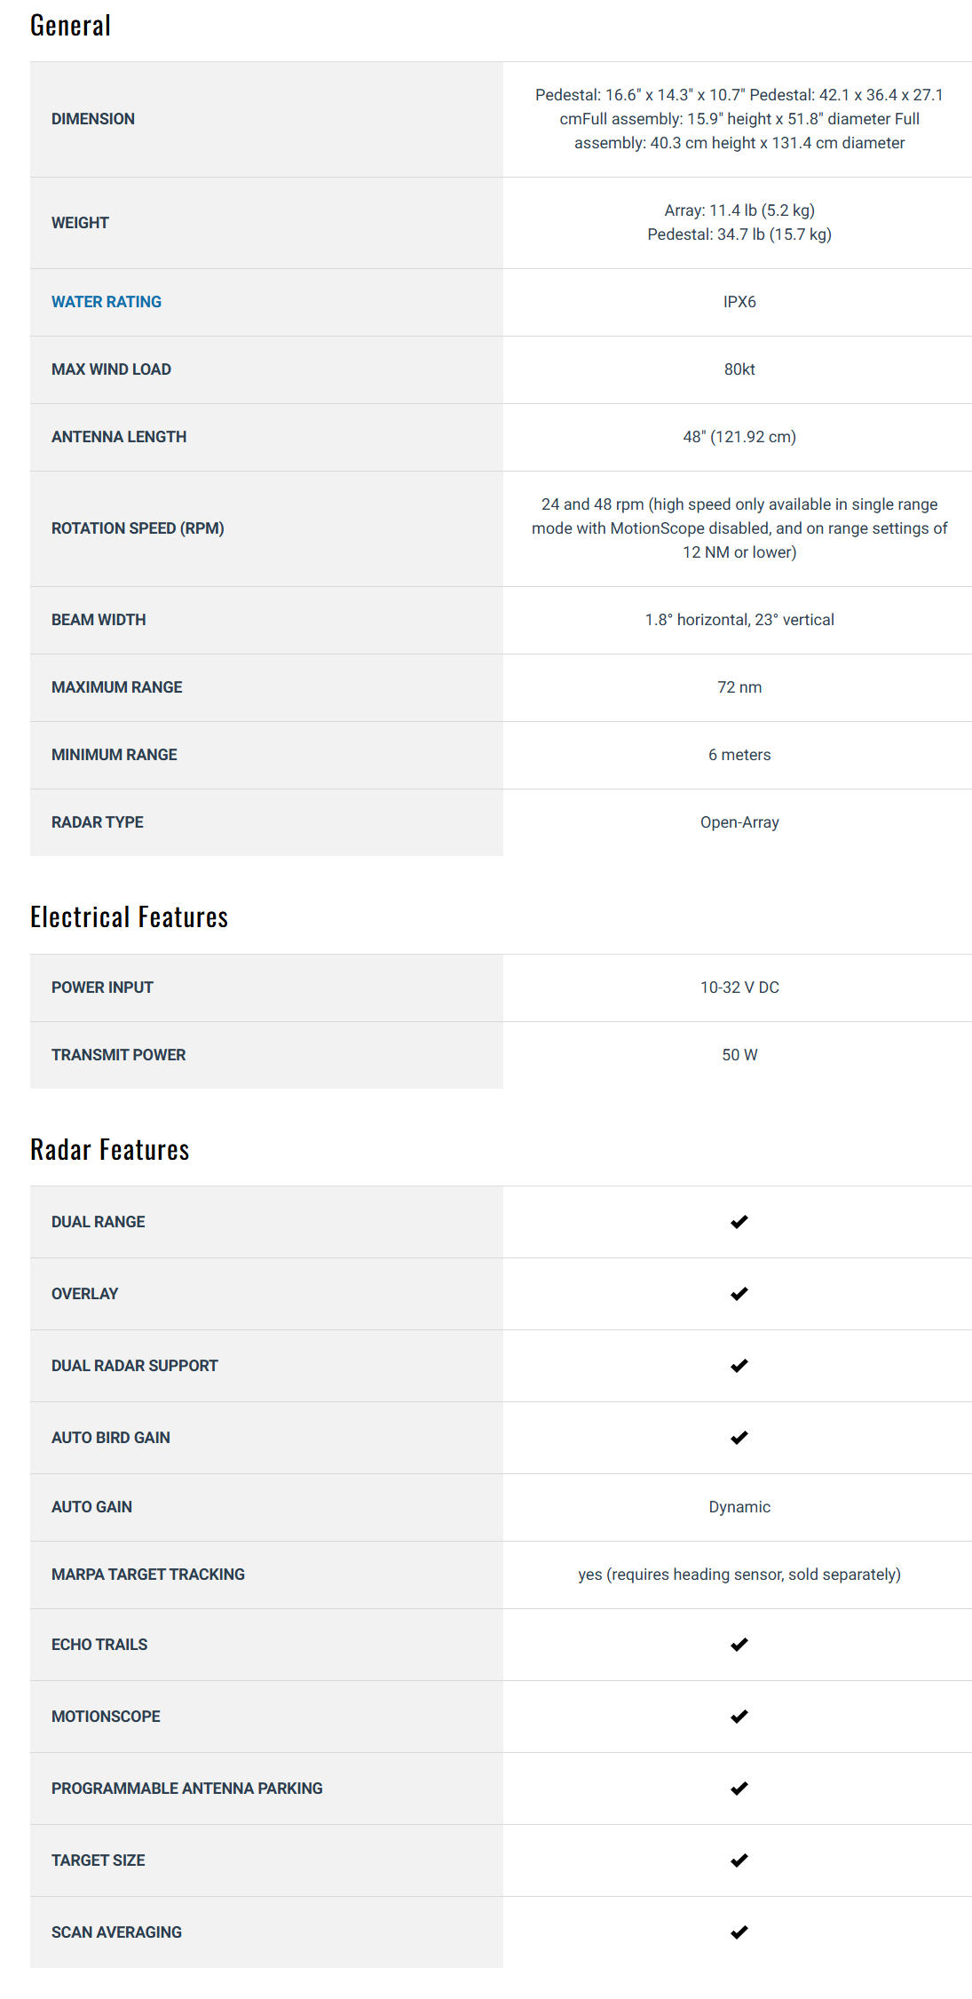
Task: Open the Water Rating link
Action: tap(107, 302)
